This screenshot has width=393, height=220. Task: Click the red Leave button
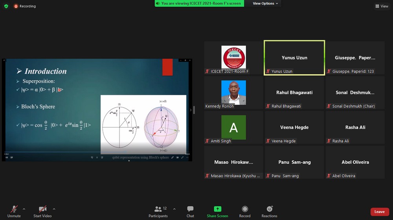pyautogui.click(x=379, y=212)
